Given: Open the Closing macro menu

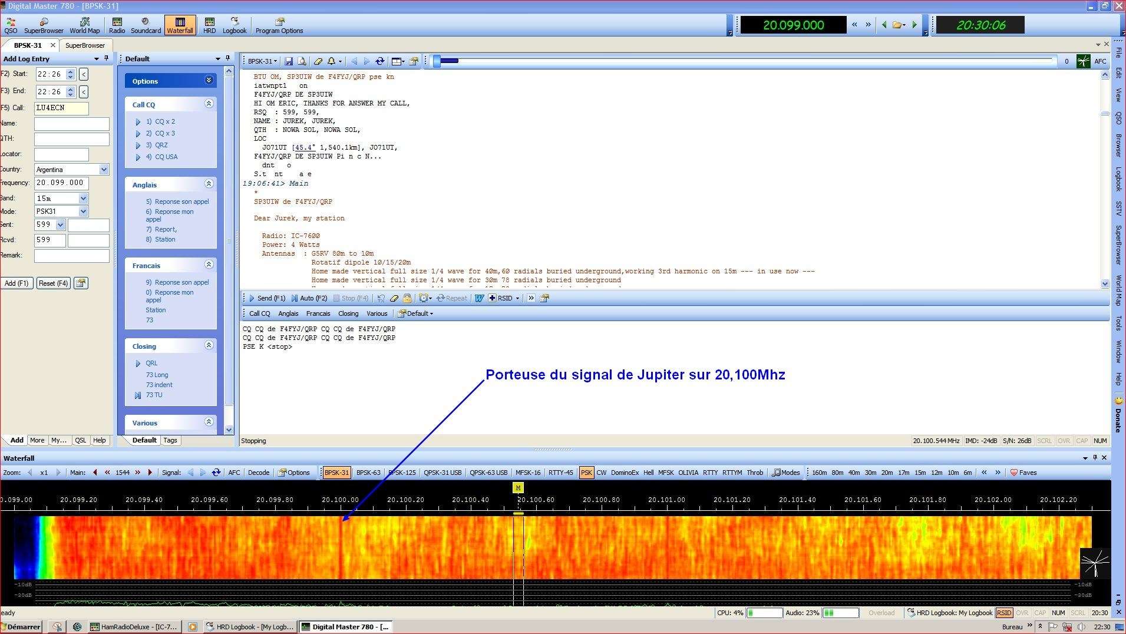Looking at the screenshot, I should pyautogui.click(x=348, y=313).
